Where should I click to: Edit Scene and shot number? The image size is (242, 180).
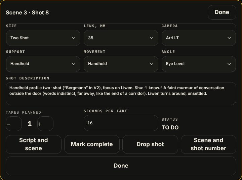coord(208,144)
